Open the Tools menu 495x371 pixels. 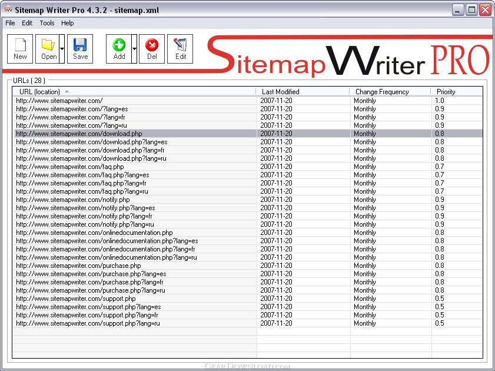pos(47,23)
